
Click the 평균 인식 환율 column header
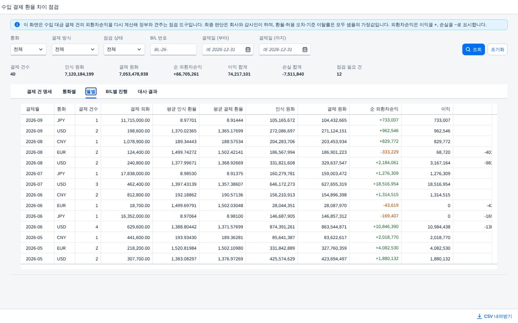pos(176,109)
